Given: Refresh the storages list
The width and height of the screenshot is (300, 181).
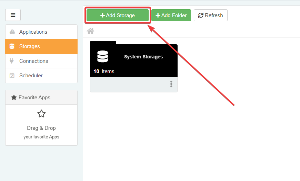Looking at the screenshot, I should pyautogui.click(x=210, y=15).
